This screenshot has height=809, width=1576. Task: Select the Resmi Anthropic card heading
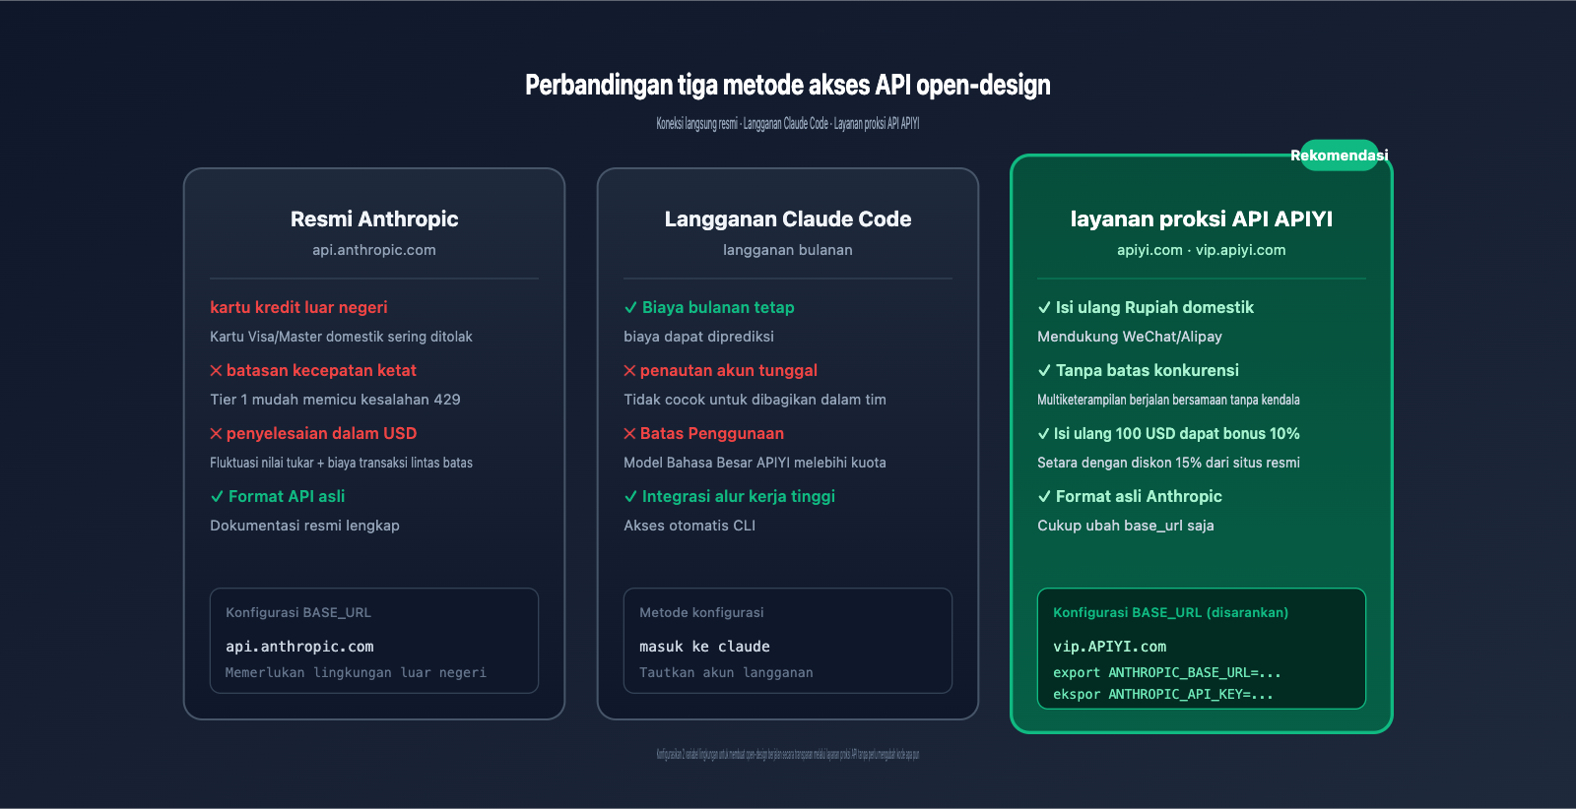[x=374, y=219]
